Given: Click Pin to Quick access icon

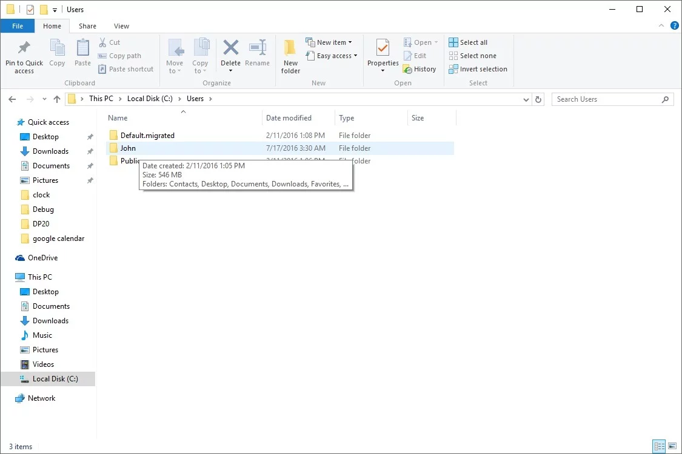Looking at the screenshot, I should tap(24, 48).
